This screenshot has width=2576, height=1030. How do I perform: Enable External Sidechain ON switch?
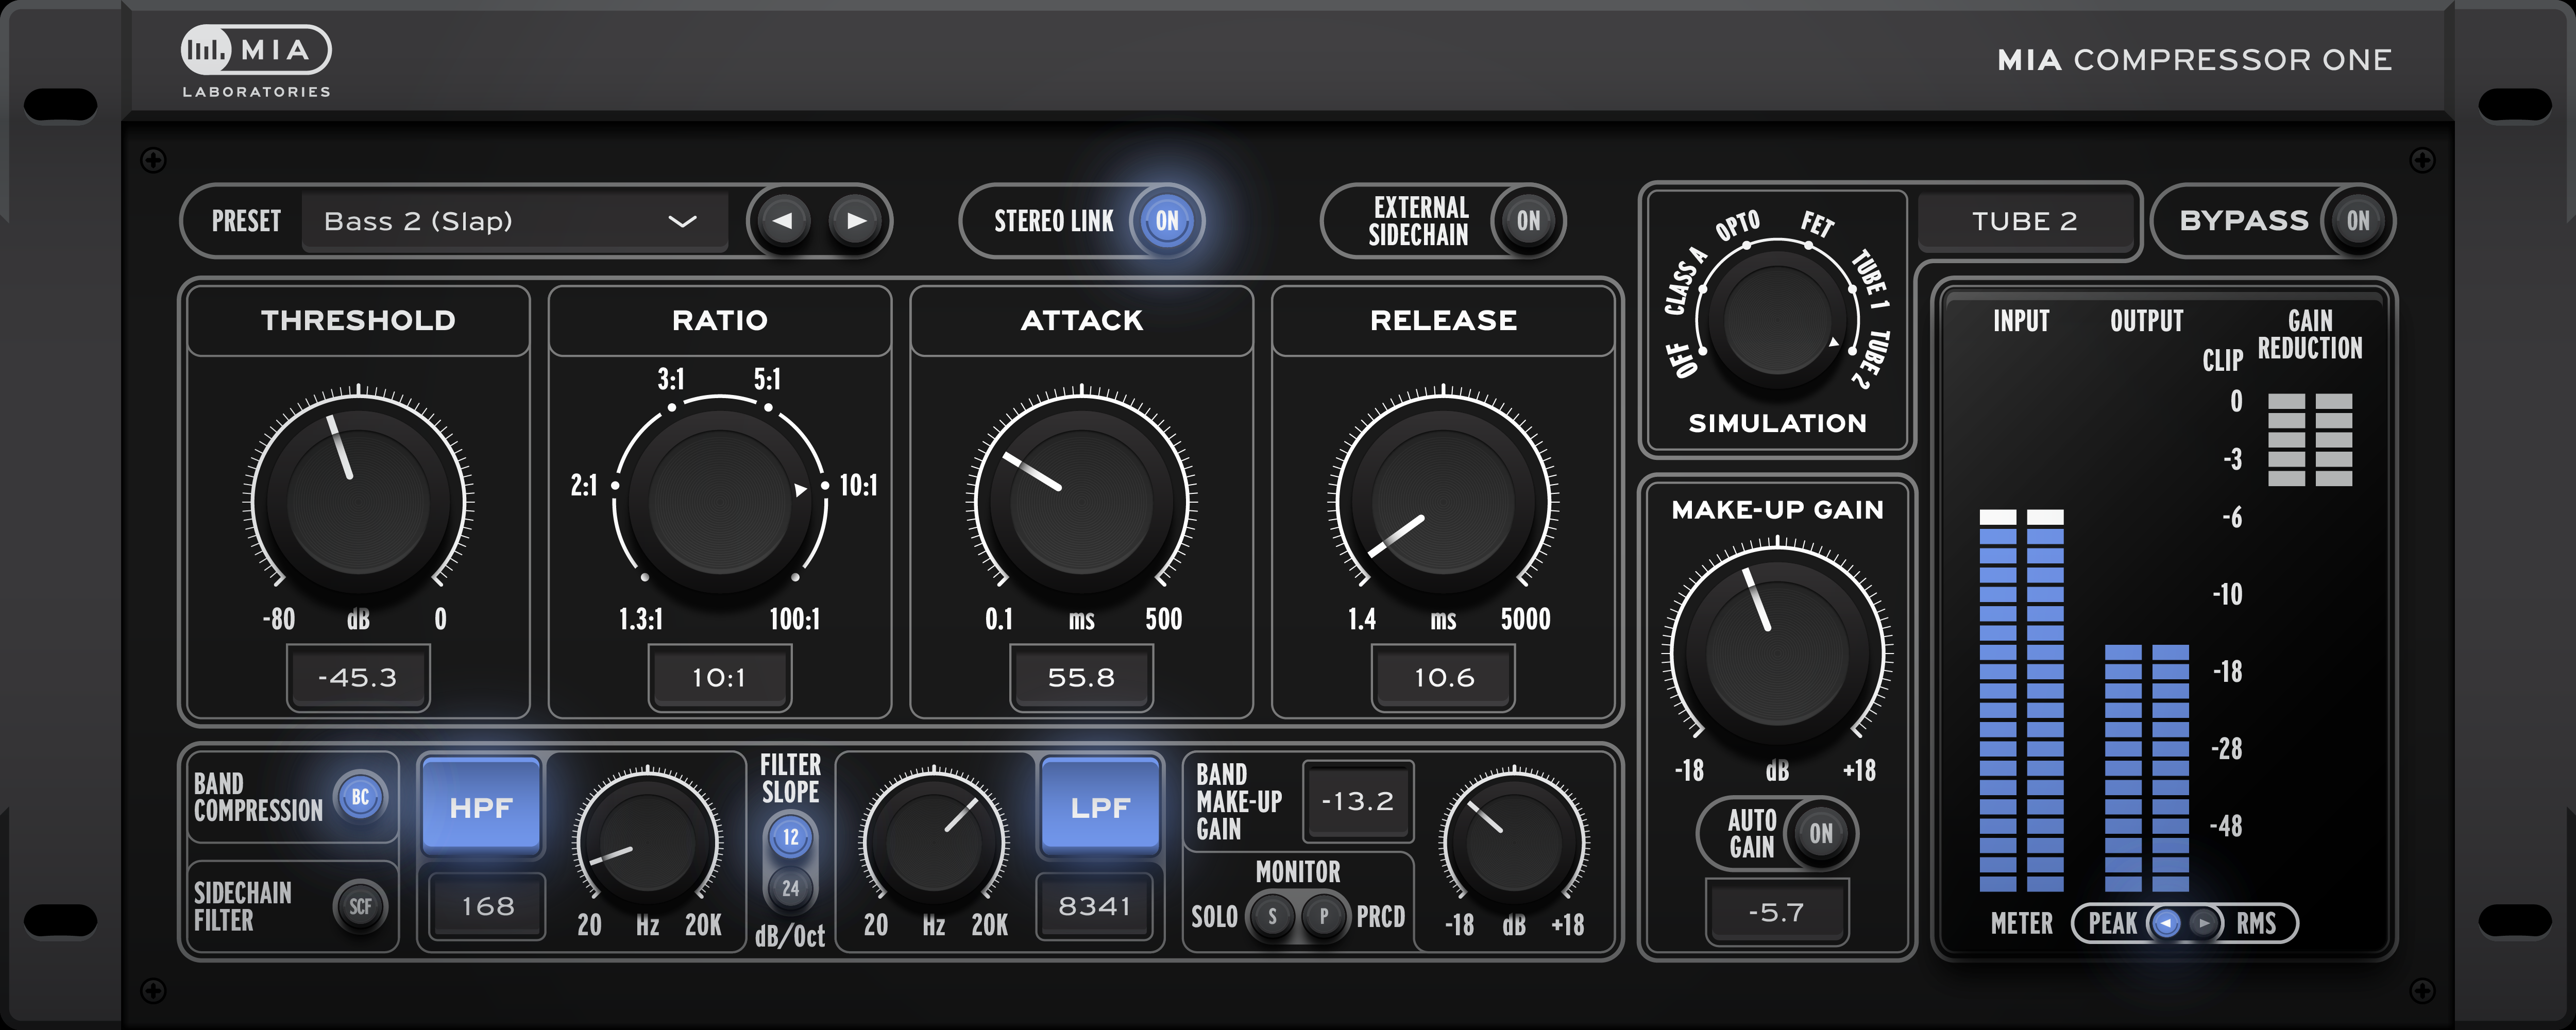(x=1527, y=221)
